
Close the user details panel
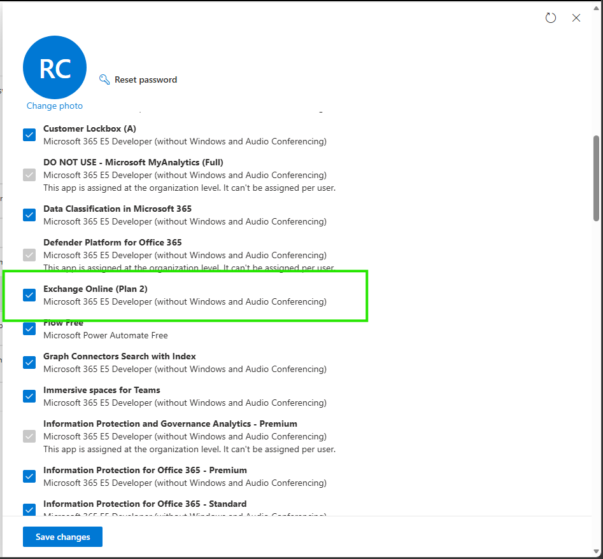(576, 18)
